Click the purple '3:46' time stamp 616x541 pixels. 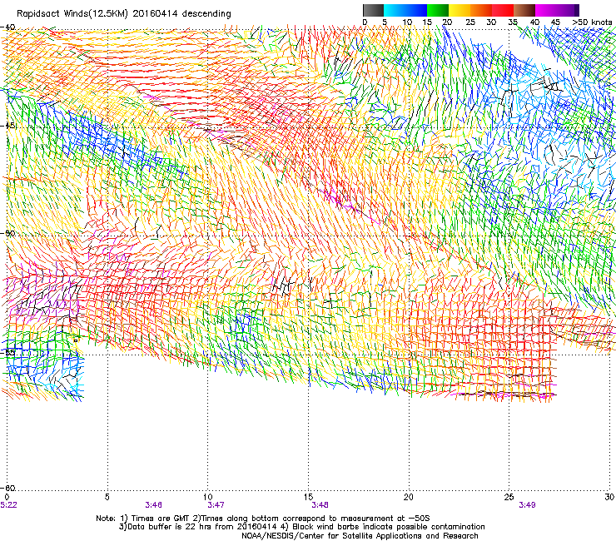pyautogui.click(x=154, y=505)
